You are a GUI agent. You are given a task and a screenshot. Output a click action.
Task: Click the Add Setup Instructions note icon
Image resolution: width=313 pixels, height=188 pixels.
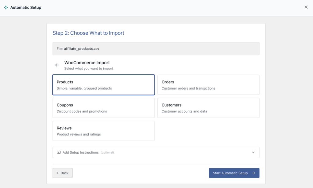coord(58,152)
